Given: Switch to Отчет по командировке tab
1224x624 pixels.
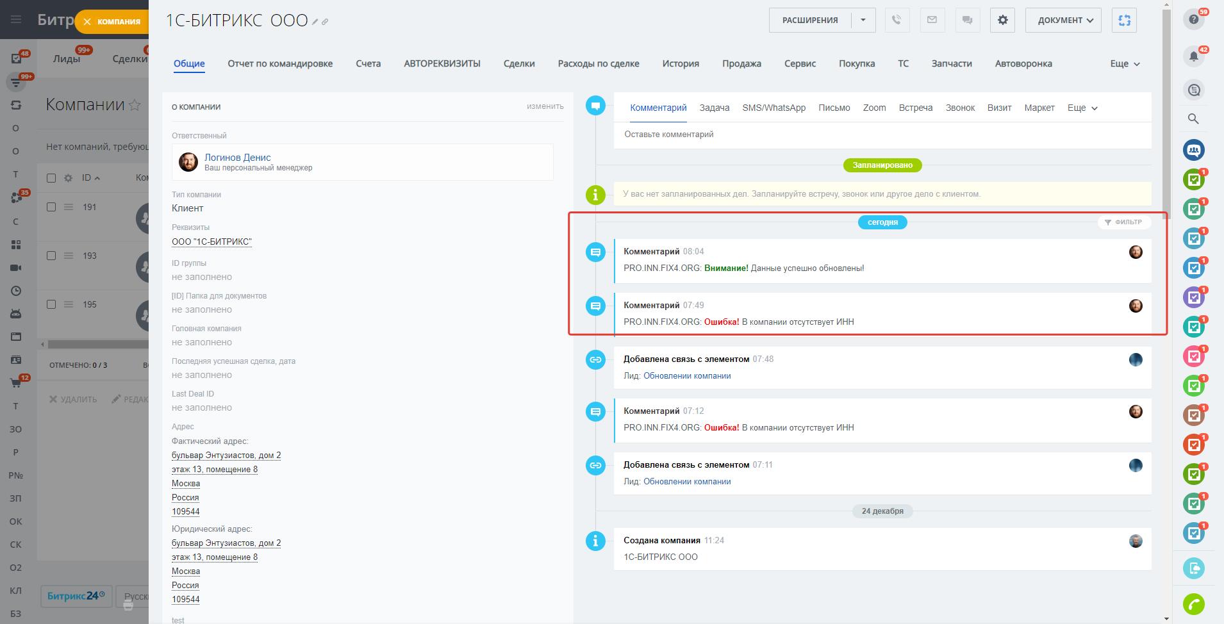Looking at the screenshot, I should pyautogui.click(x=280, y=63).
